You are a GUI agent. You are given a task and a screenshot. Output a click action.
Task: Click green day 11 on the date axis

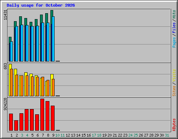coord(63,135)
